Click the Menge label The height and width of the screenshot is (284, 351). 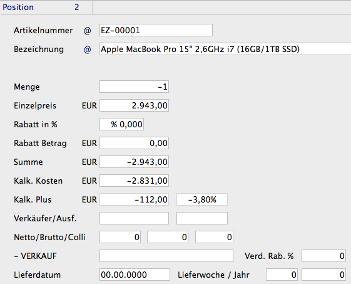coord(27,87)
